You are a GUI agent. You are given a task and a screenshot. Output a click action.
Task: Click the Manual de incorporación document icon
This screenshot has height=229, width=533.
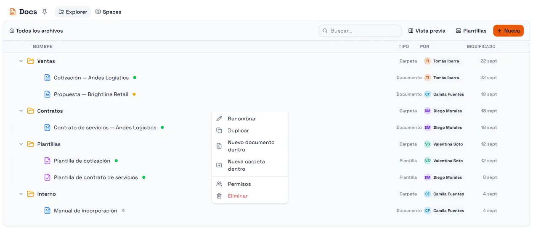[x=48, y=211]
